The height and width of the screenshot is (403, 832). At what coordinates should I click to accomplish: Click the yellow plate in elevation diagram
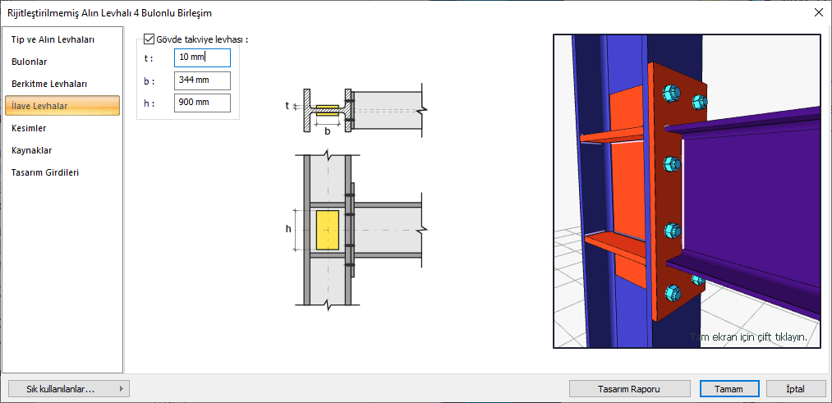(327, 230)
